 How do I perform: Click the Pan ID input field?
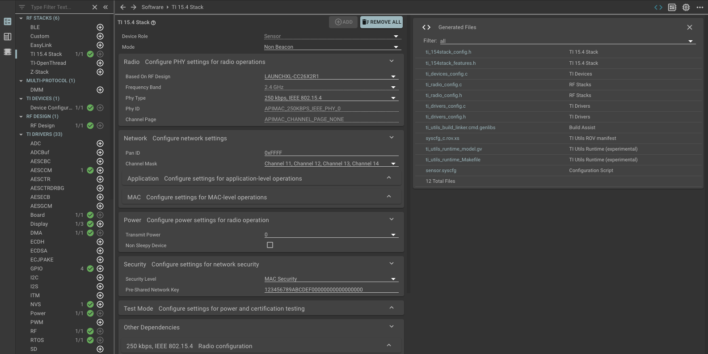[x=331, y=153]
